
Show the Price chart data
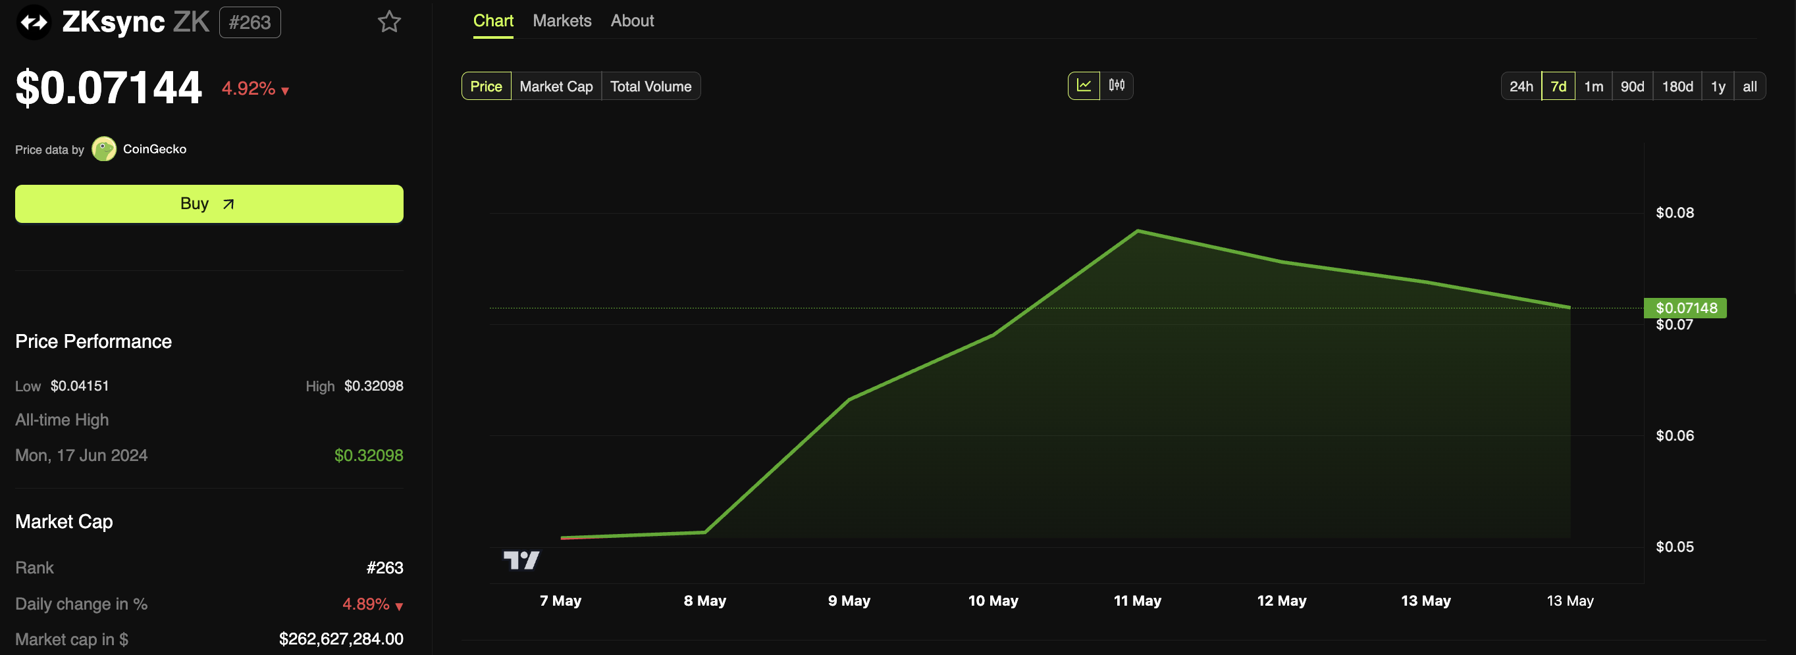pos(486,86)
